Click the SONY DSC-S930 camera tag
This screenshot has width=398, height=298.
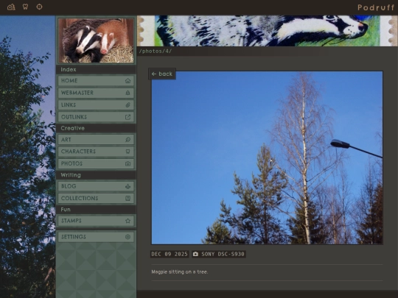click(x=219, y=254)
